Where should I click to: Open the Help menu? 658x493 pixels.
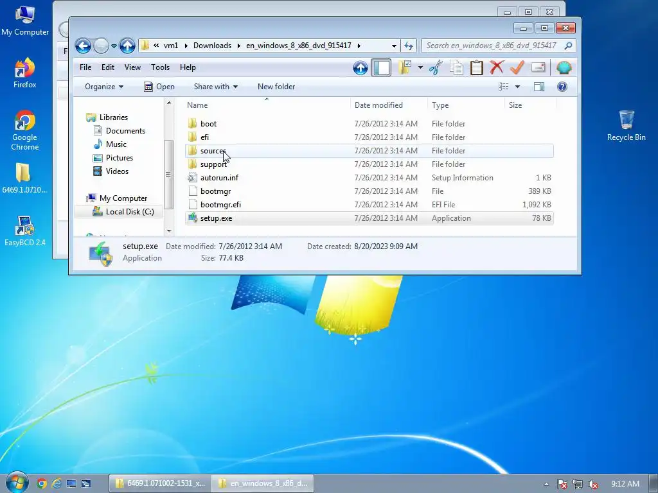(x=188, y=67)
